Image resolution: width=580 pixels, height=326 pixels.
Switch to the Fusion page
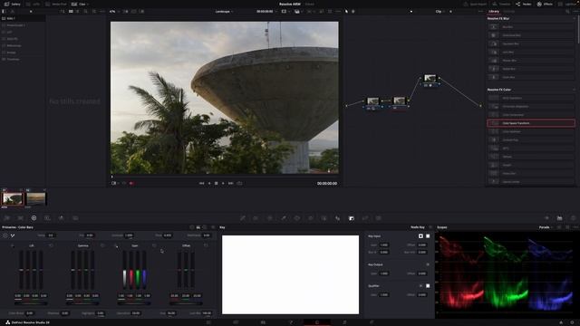[x=290, y=322]
